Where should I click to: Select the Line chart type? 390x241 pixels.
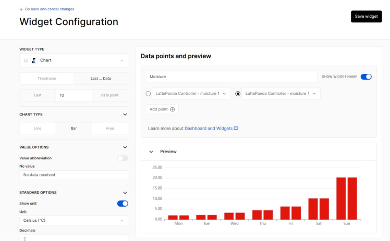click(x=38, y=128)
